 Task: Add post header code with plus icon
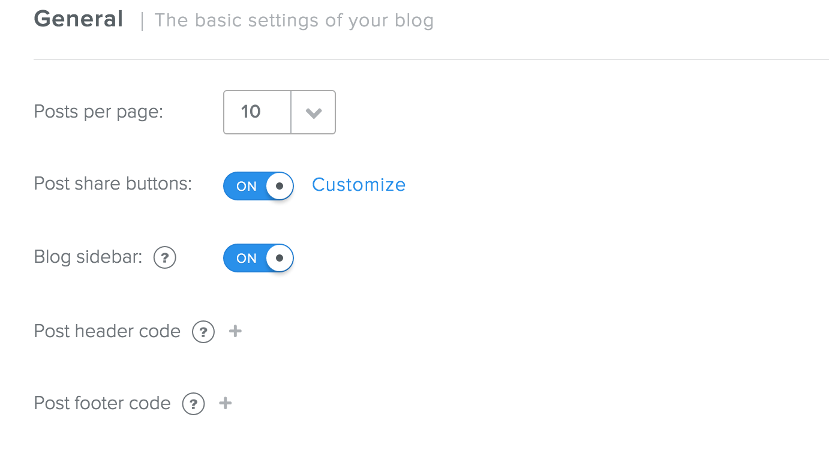point(236,331)
